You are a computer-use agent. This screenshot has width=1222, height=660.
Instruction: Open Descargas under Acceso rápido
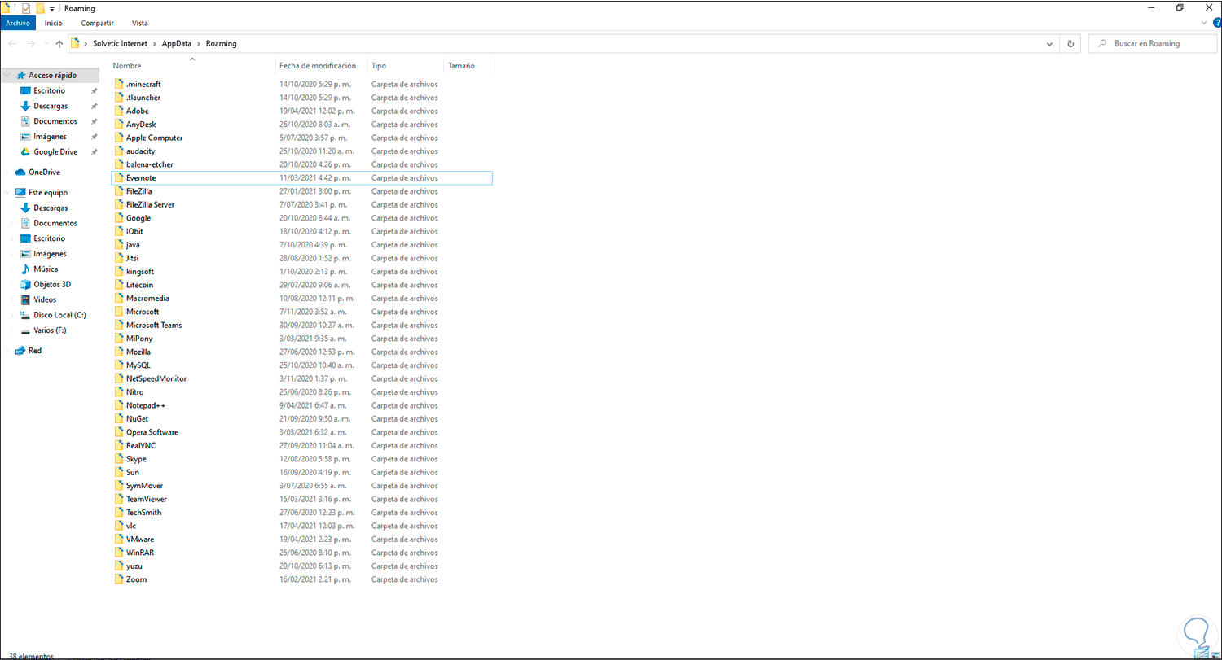pos(51,106)
